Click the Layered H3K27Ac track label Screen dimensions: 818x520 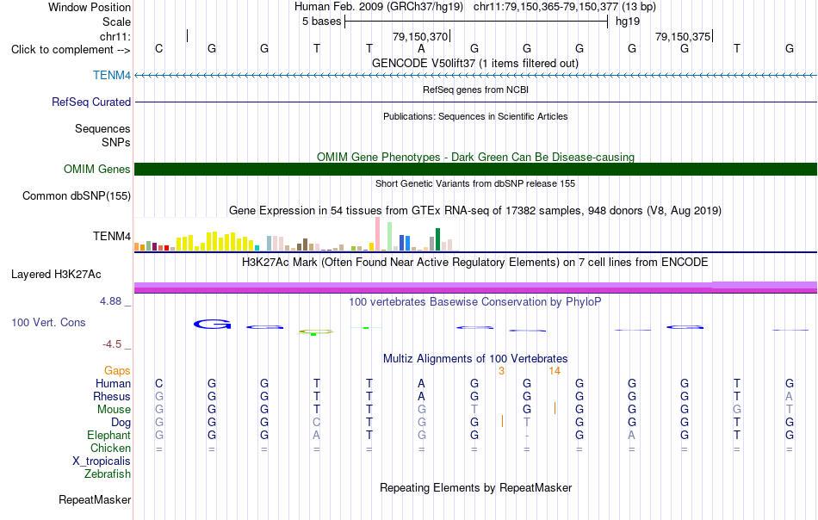click(x=56, y=275)
